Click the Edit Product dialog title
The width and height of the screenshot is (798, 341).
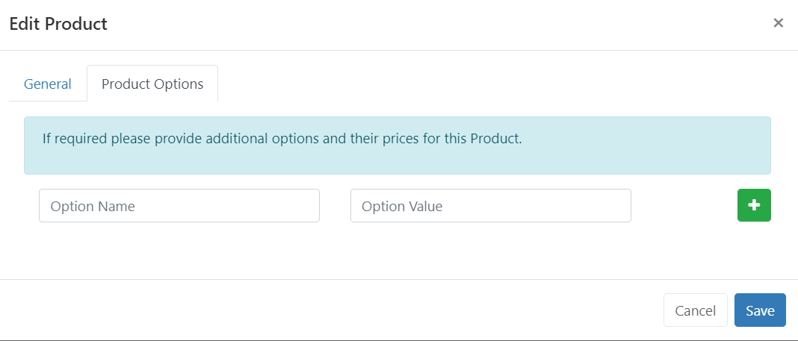pyautogui.click(x=58, y=24)
